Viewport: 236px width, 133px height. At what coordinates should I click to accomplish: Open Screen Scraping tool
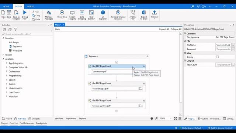[x=72, y=15]
